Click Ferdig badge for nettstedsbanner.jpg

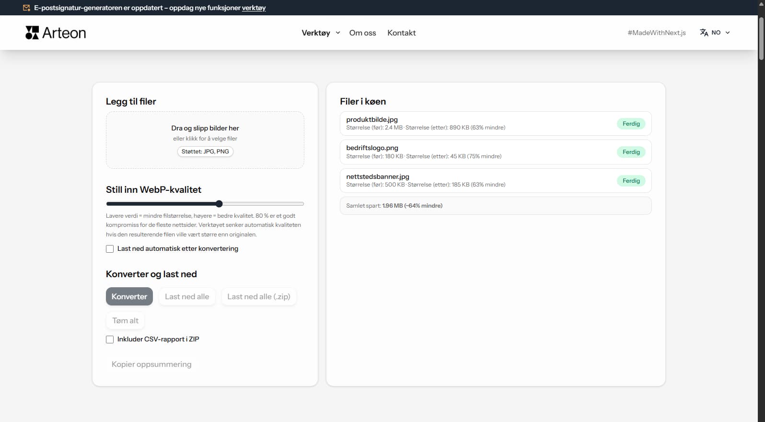click(x=631, y=181)
